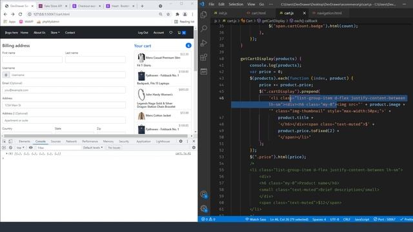Screen dimensions: 413x232
Task: Open the Accounts icon in VS Code sidebar
Action: pyautogui.click(x=204, y=195)
